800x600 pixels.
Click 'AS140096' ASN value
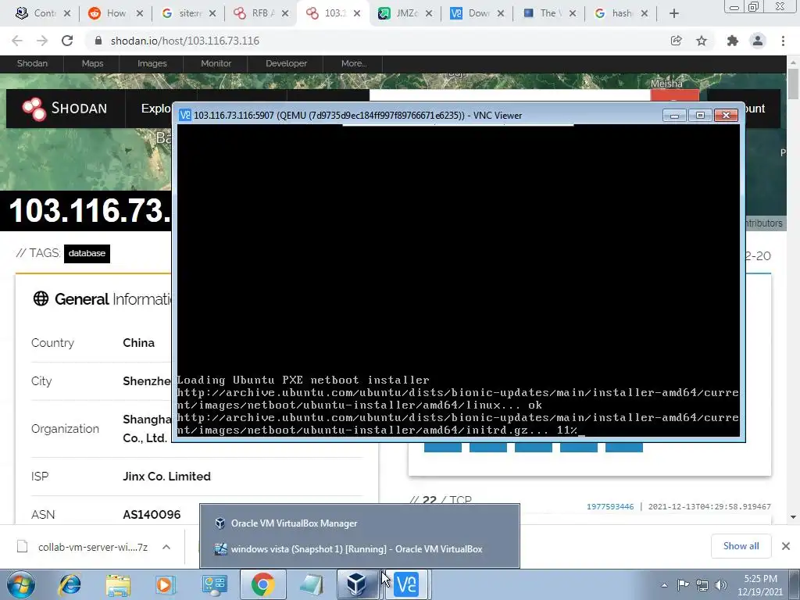click(152, 514)
